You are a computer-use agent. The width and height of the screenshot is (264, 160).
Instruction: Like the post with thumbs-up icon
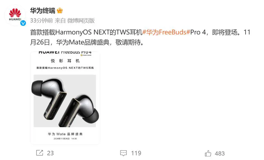click(x=208, y=153)
